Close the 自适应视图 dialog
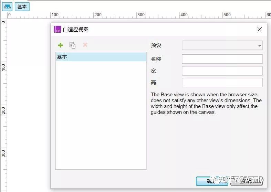This screenshot has width=271, height=192. tap(259, 29)
